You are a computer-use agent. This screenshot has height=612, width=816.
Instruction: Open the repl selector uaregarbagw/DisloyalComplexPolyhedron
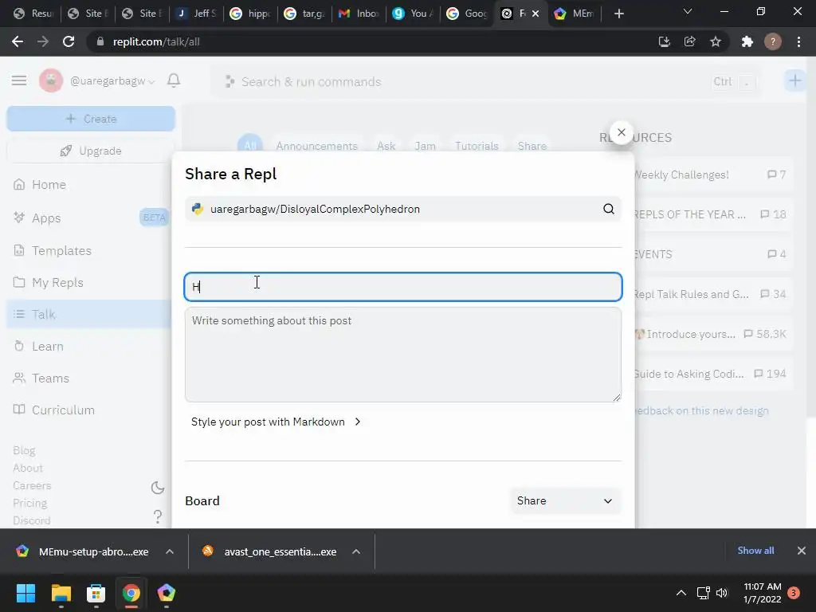click(x=402, y=210)
